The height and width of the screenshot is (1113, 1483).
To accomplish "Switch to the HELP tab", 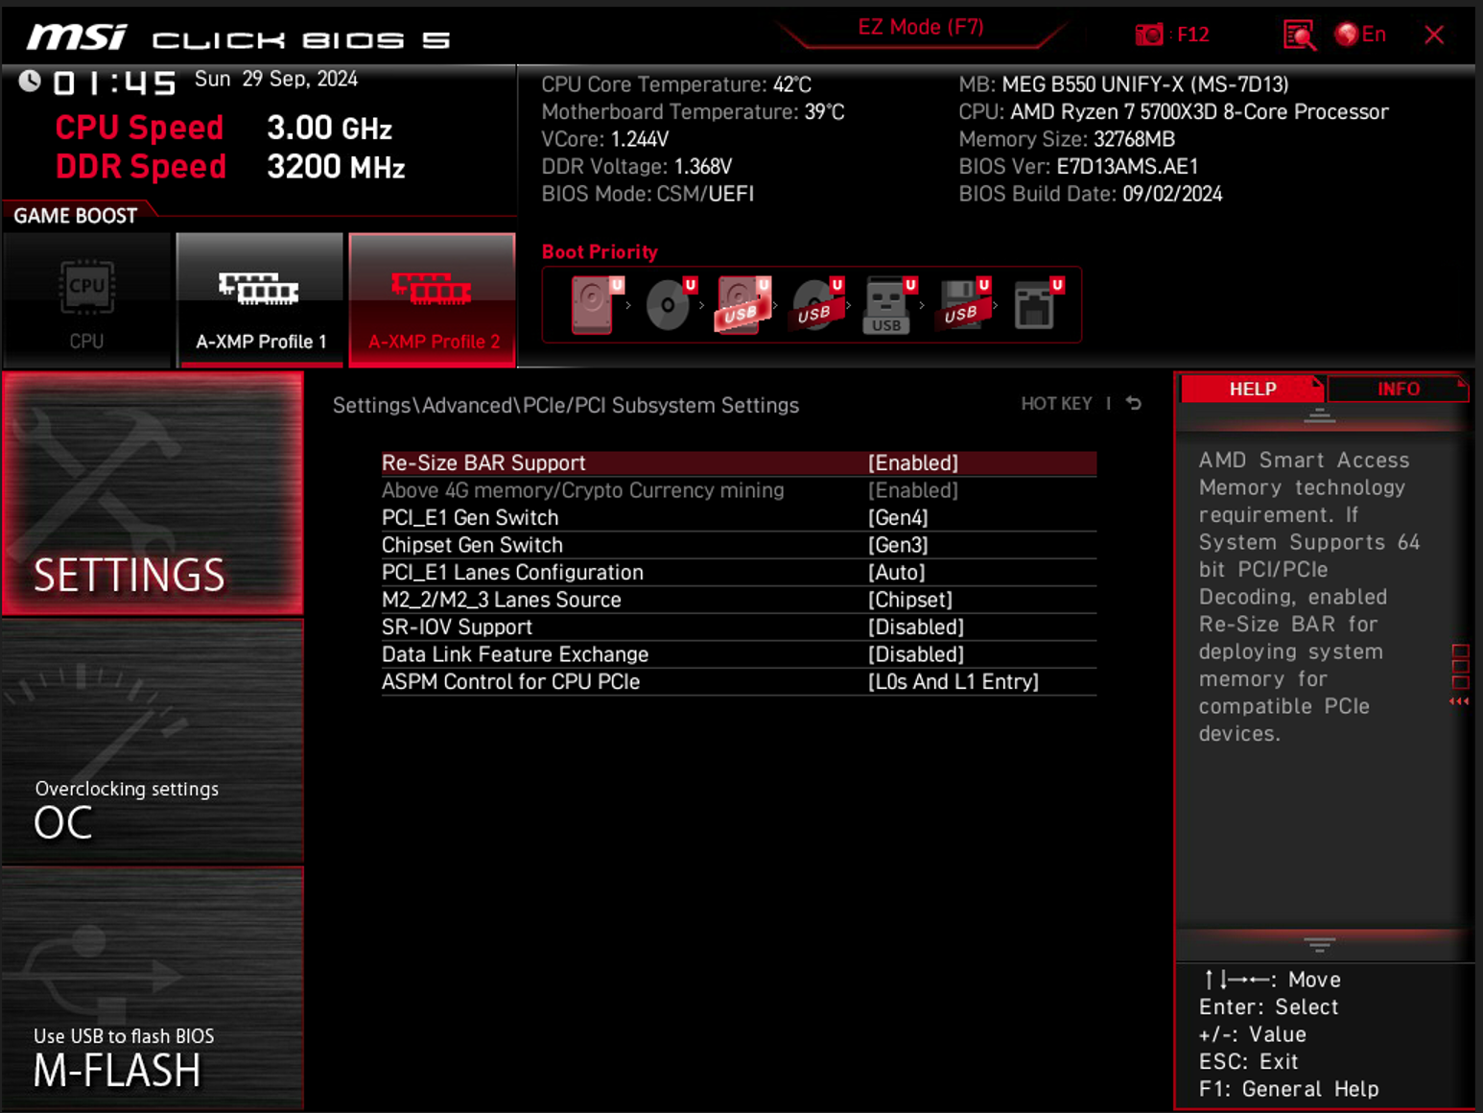I will pyautogui.click(x=1252, y=389).
